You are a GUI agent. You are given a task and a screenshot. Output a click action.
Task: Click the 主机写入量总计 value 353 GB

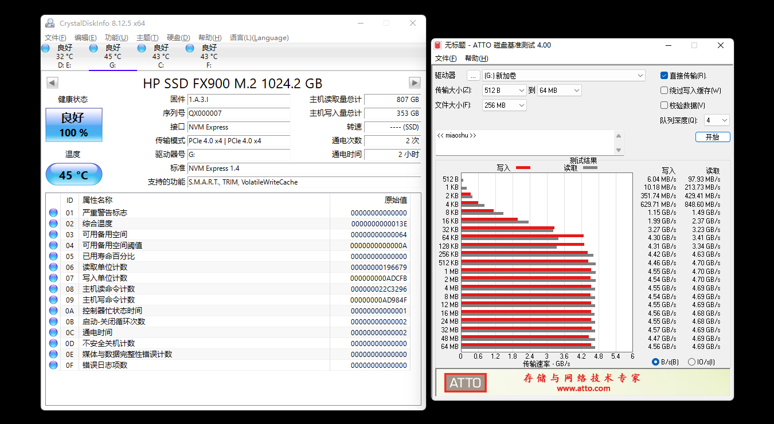tap(392, 113)
